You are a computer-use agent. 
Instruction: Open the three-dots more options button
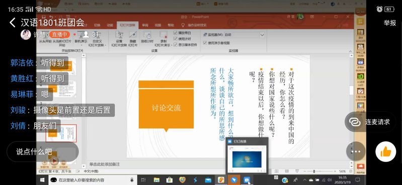[x=356, y=151]
